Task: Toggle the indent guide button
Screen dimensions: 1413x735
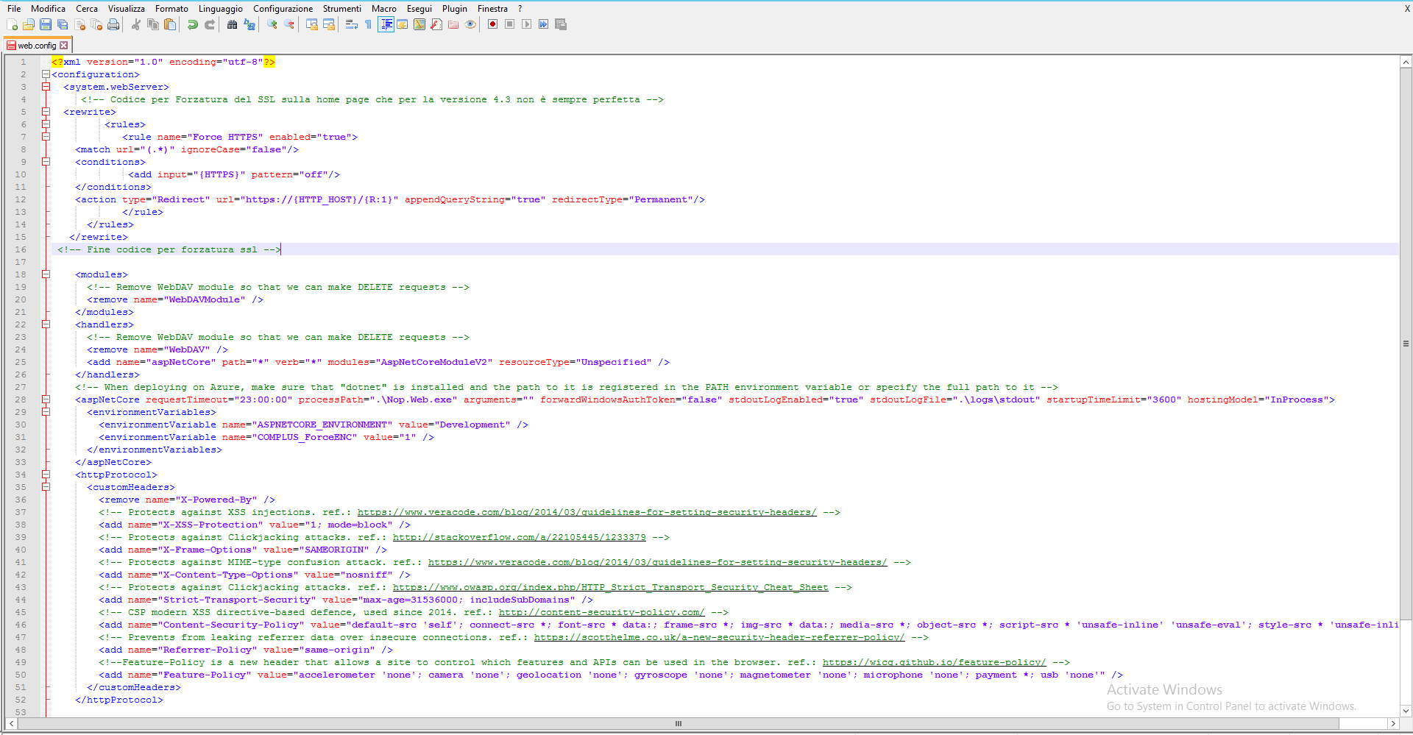Action: click(x=386, y=24)
